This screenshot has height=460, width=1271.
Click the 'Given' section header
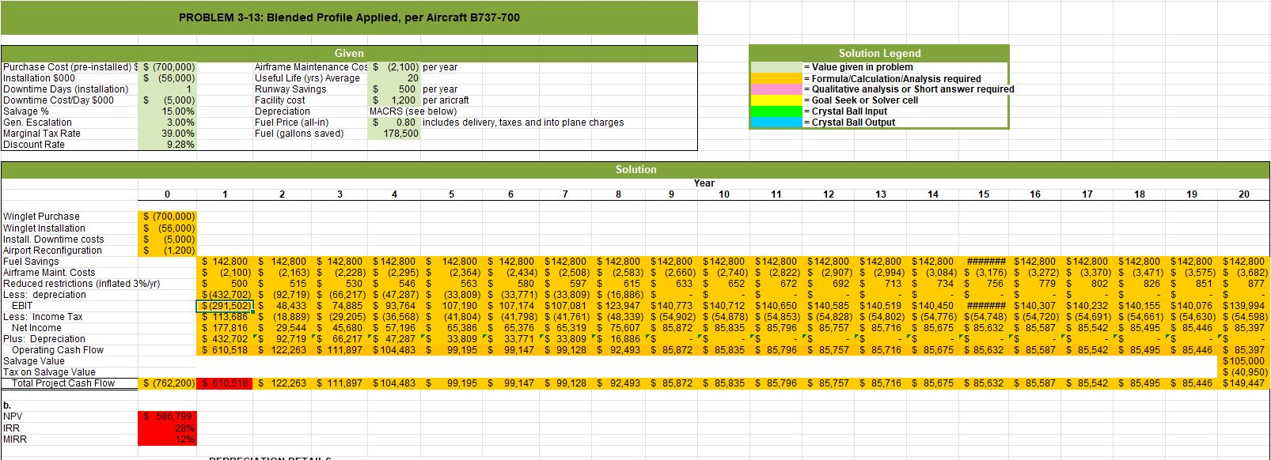pos(349,53)
